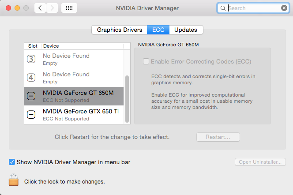This screenshot has width=293, height=195.
Task: Focus the Search input field
Action: pos(253,8)
